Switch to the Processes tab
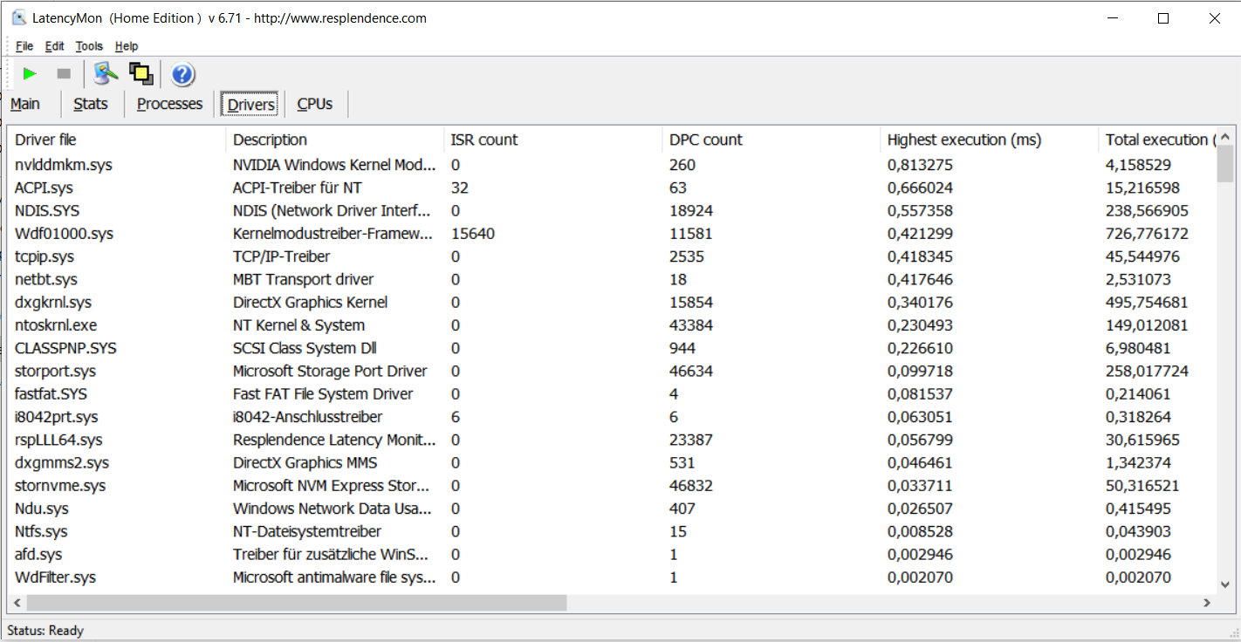Viewport: 1241px width, 642px height. (x=169, y=104)
